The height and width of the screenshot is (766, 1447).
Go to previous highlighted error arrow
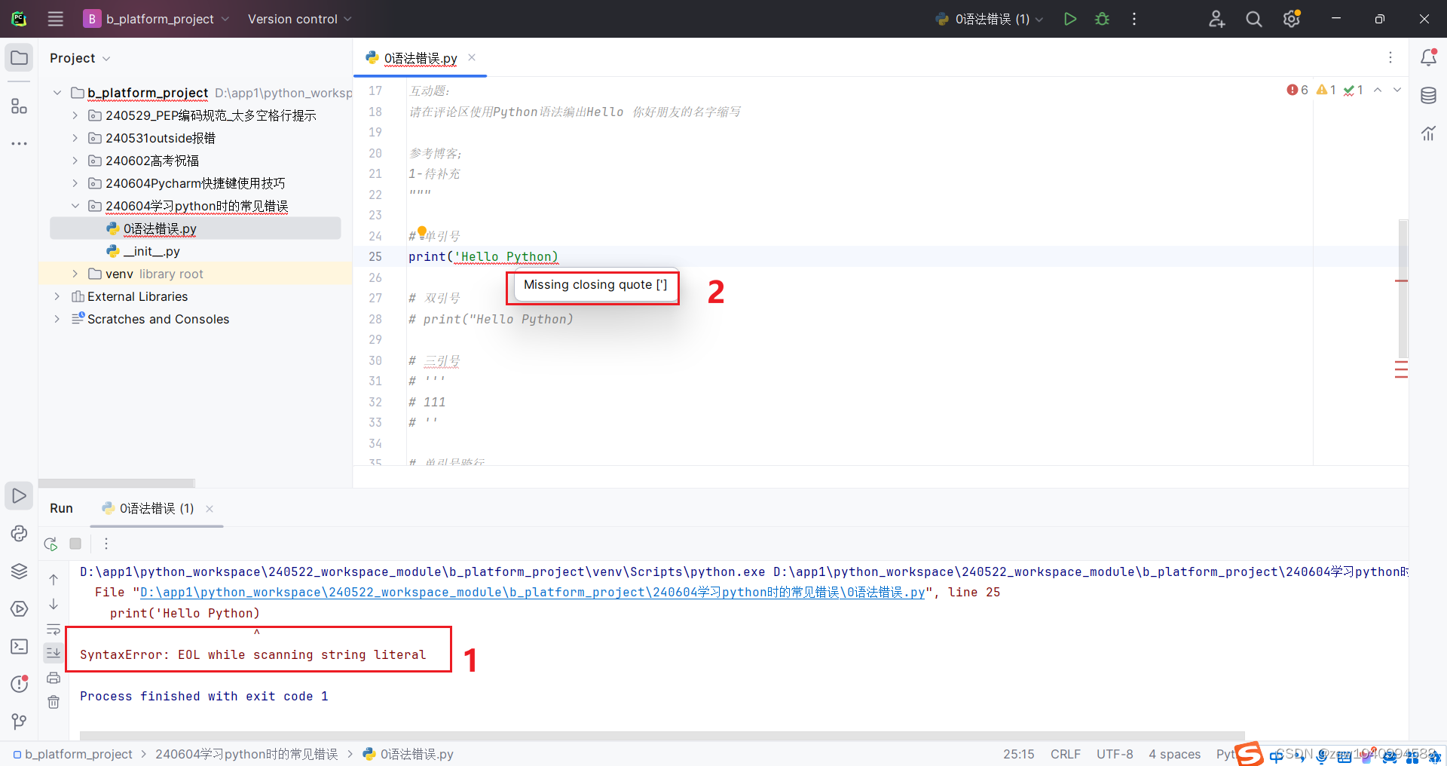coord(1378,90)
